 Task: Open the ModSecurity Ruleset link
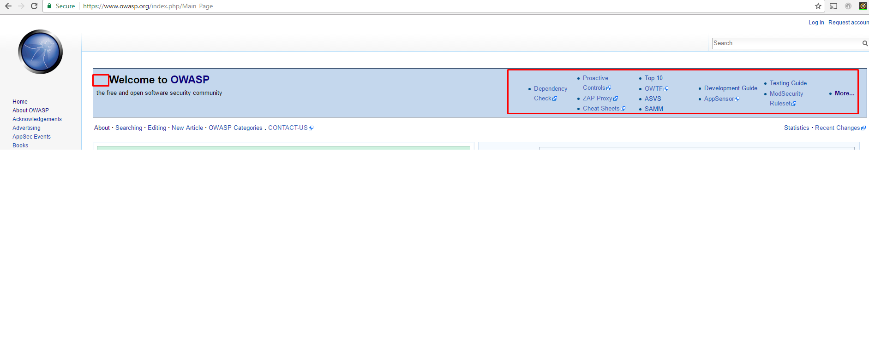(786, 99)
